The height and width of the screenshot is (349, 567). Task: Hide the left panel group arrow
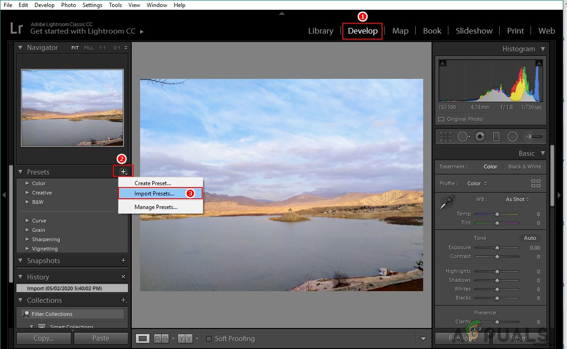4,195
